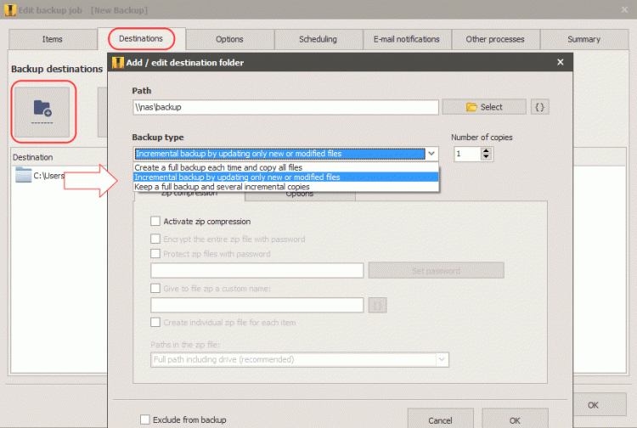Click the curly braces variables button beside Path
637x428 pixels.
(x=539, y=107)
